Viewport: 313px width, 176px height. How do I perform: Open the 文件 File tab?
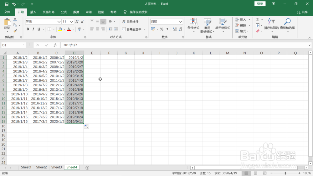pyautogui.click(x=7, y=12)
